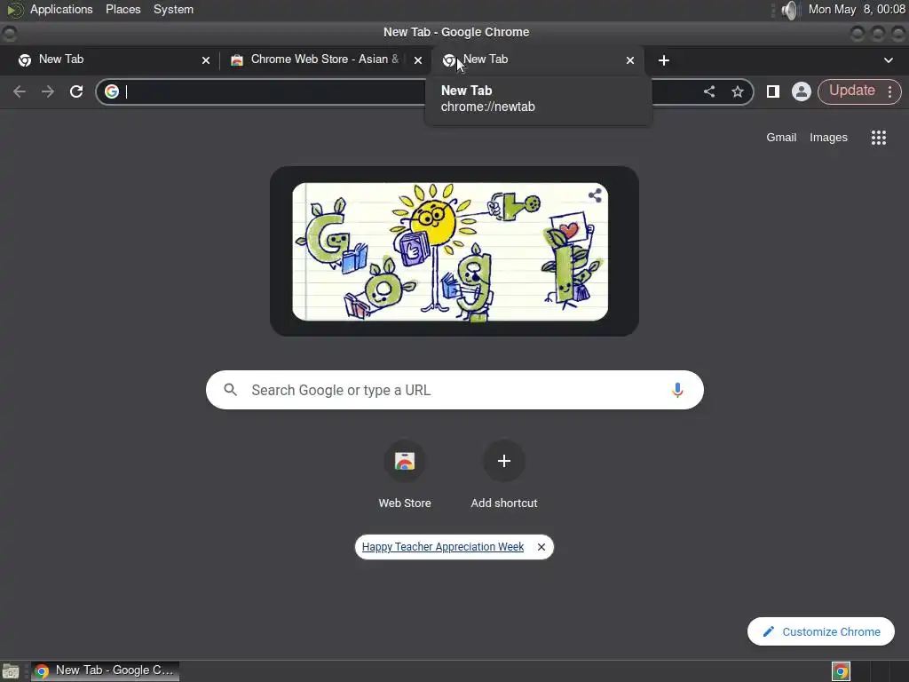
Task: Click the MATE menu logo icon
Action: coord(15,10)
